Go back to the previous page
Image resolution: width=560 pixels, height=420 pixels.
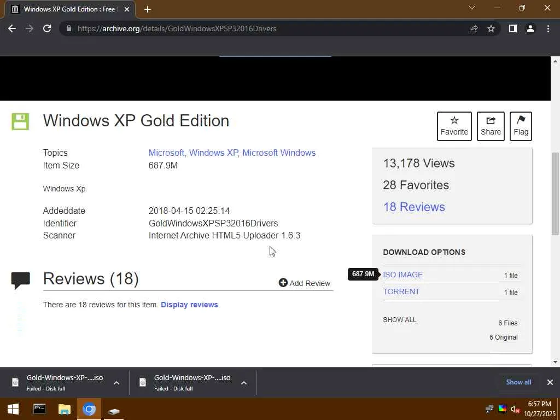(12, 28)
